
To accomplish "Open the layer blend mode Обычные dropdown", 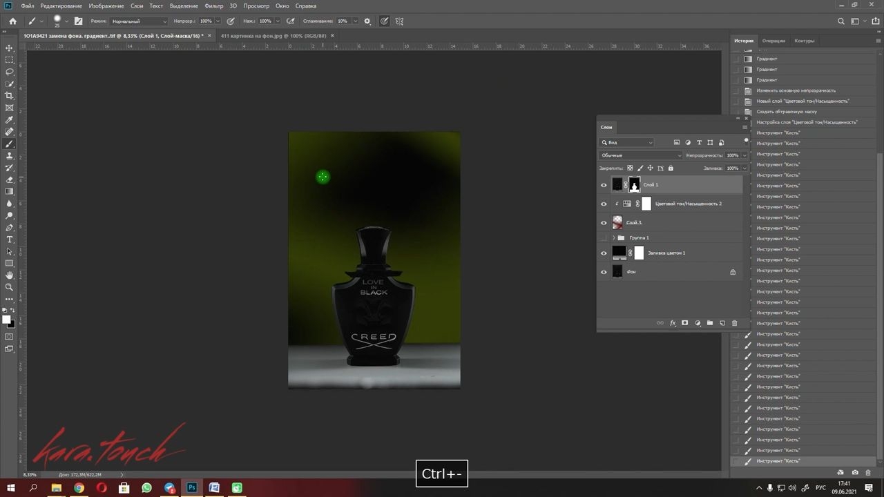I will [641, 155].
